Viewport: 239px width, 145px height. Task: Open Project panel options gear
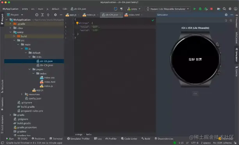pyautogui.click(x=55, y=15)
